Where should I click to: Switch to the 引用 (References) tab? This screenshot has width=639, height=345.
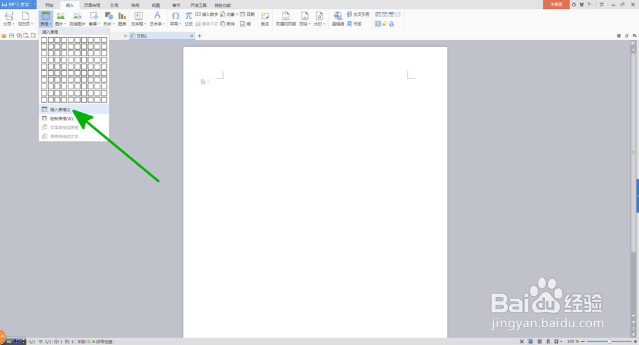point(114,5)
